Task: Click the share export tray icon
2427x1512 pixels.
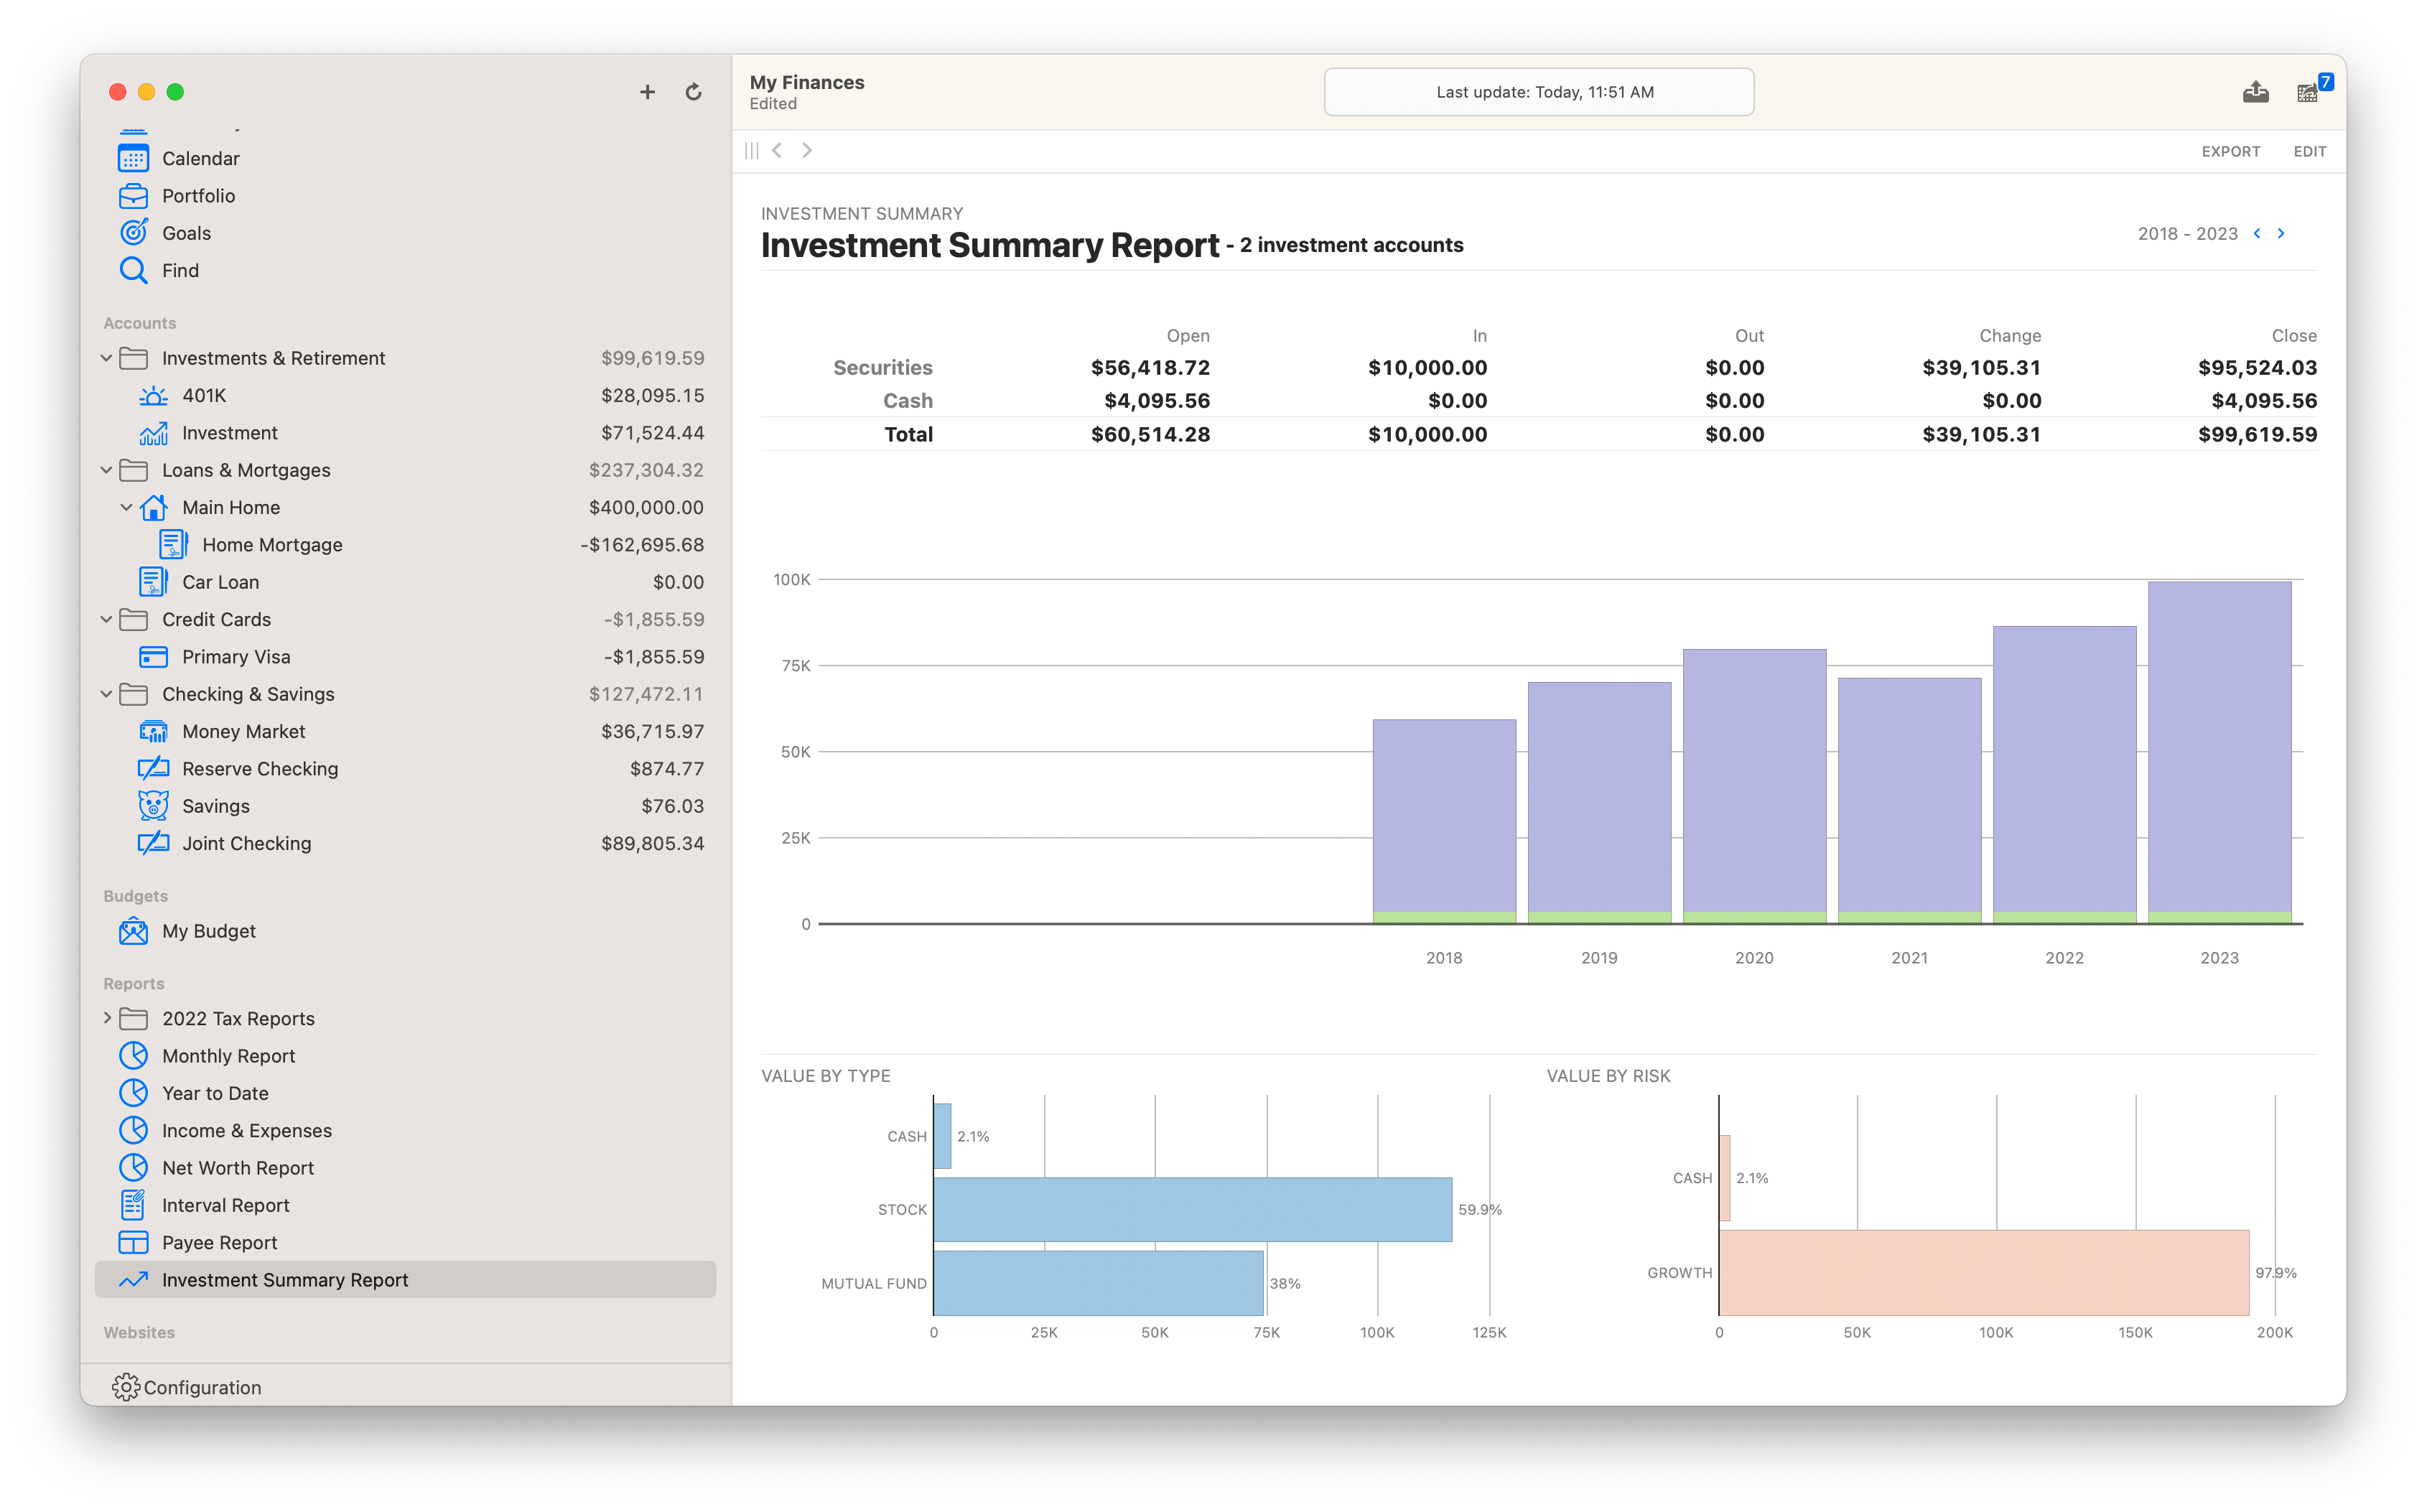Action: click(x=2255, y=92)
